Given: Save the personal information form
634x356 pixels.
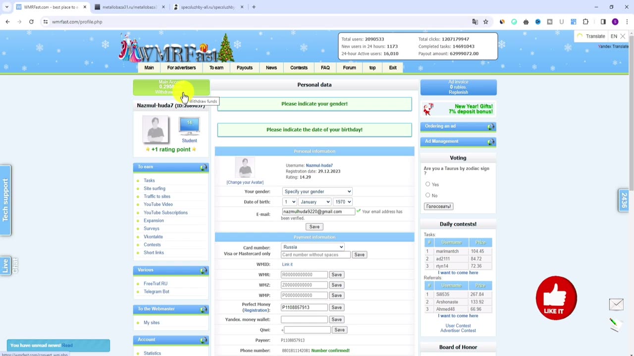Looking at the screenshot, I should coord(315,226).
